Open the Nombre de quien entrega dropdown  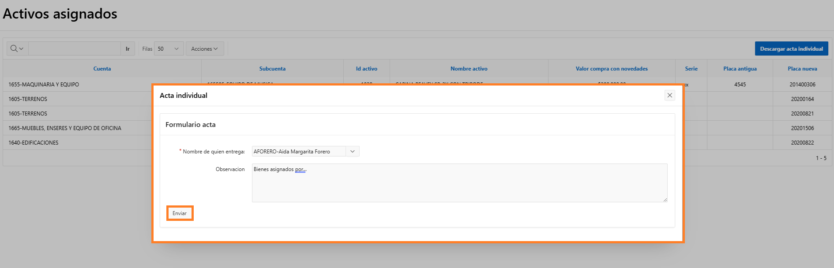(353, 151)
